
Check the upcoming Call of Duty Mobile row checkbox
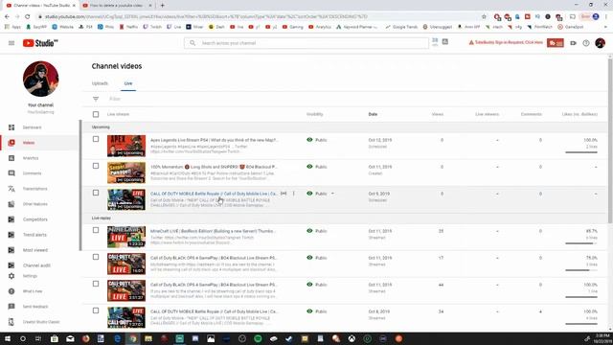[96, 193]
